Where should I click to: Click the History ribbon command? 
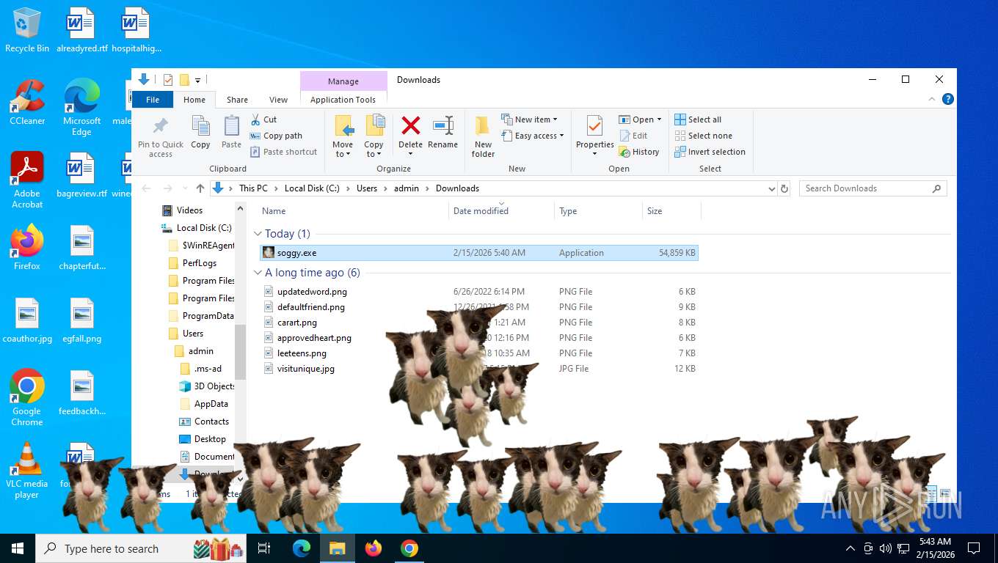pos(639,152)
